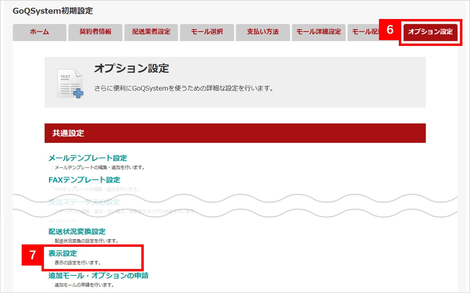This screenshot has width=470, height=293.
Task: Click the red step number 7 badge
Action: tap(32, 255)
